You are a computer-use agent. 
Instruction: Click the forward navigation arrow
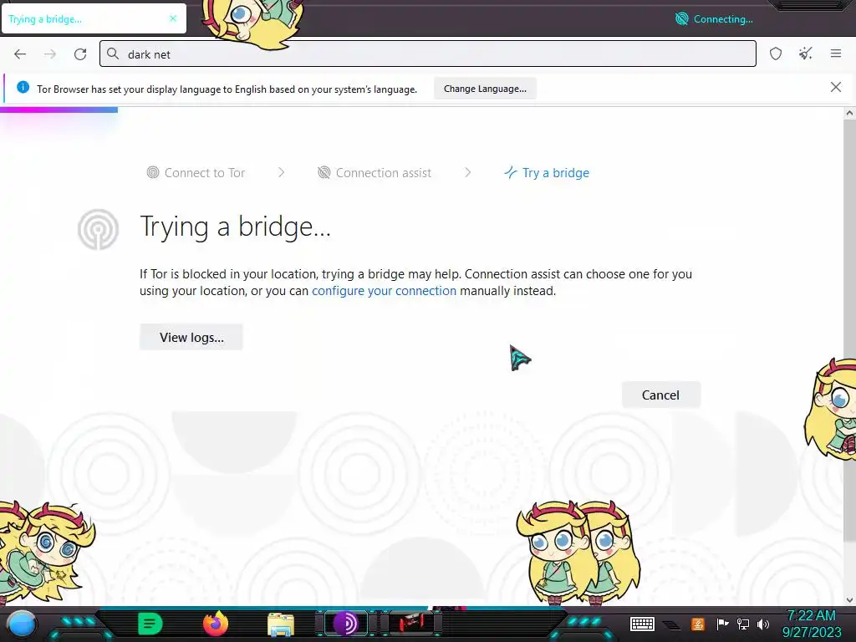(x=50, y=54)
